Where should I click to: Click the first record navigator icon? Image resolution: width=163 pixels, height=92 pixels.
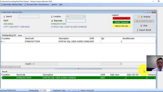pos(2,67)
